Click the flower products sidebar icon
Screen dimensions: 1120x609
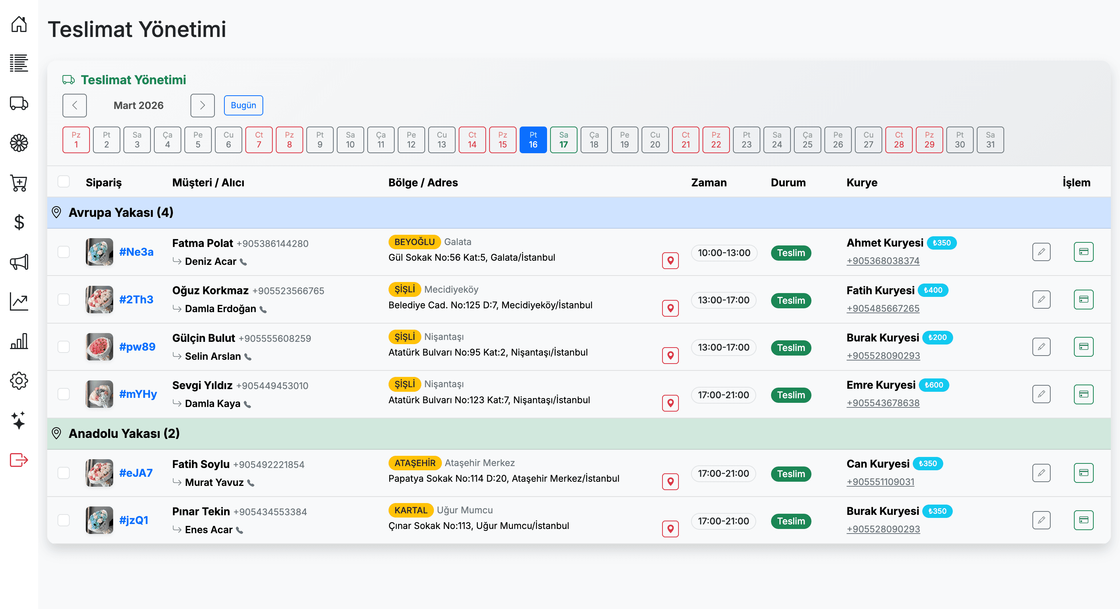click(x=19, y=143)
